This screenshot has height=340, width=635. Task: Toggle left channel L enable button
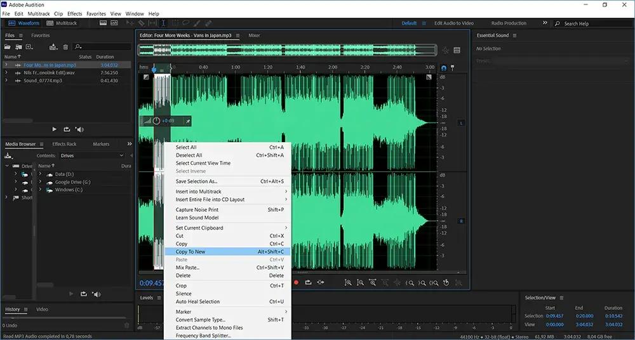pos(461,122)
